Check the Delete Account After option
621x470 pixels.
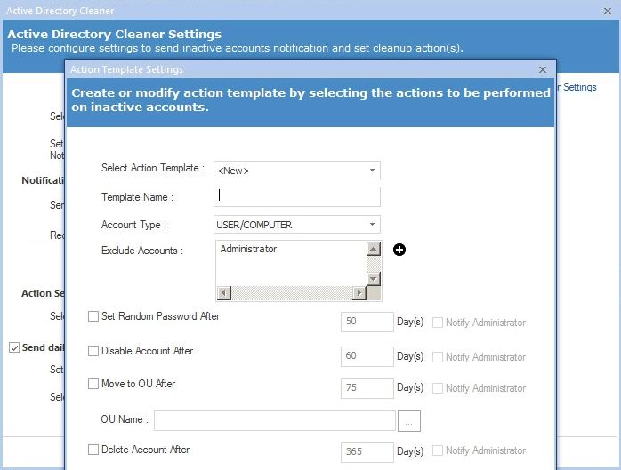(x=93, y=450)
